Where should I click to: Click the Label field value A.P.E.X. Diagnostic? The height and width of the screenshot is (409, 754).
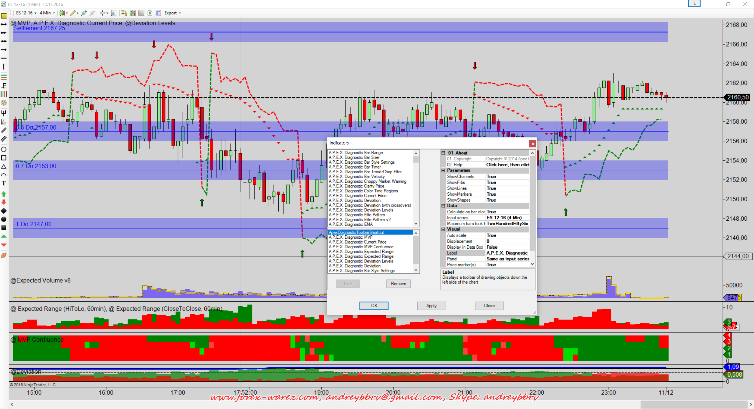pos(507,253)
